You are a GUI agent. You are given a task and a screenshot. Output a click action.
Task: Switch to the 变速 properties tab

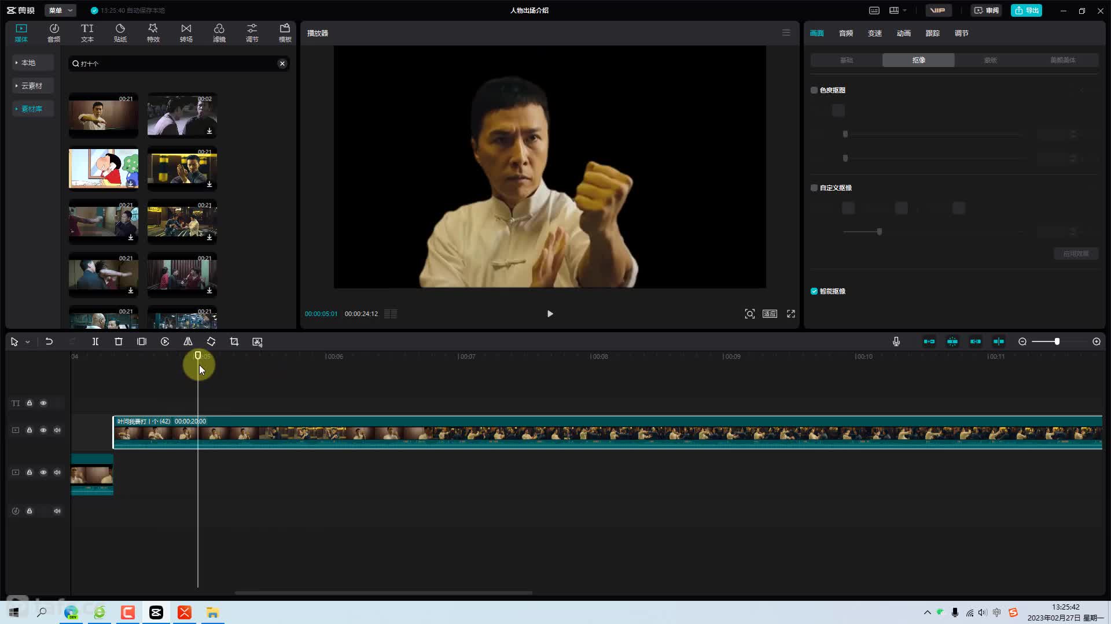875,34
